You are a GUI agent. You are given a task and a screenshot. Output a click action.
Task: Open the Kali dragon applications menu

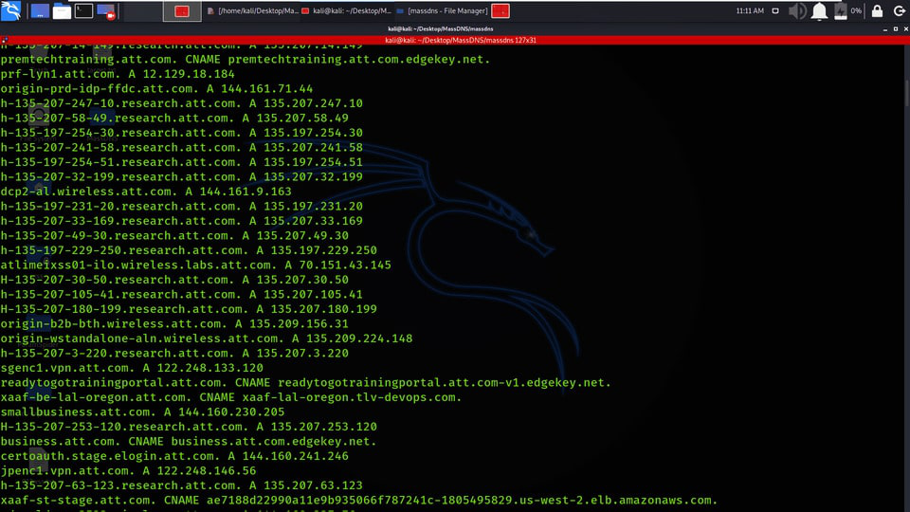coord(10,10)
